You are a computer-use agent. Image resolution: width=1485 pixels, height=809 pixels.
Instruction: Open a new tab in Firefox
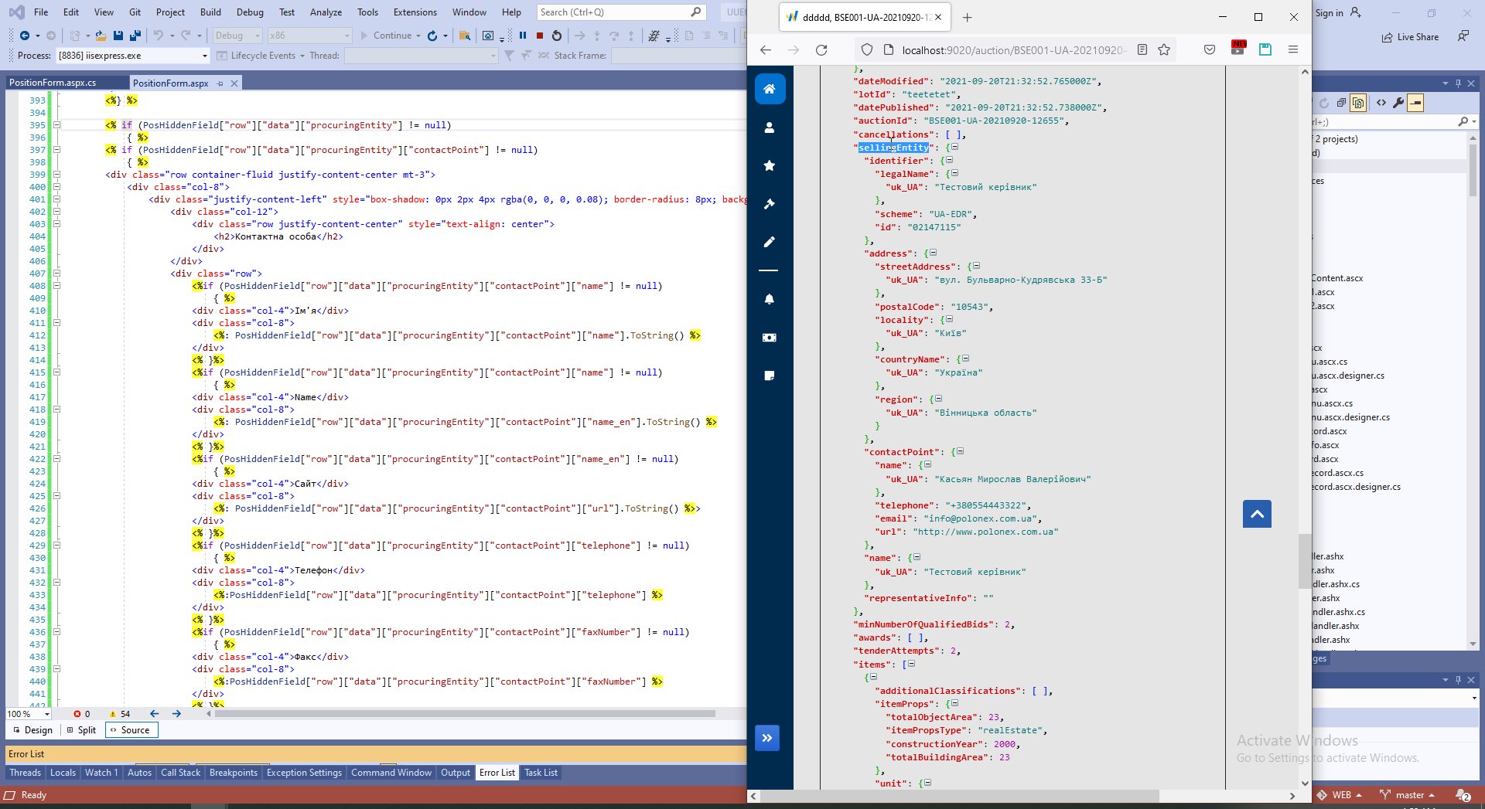click(x=967, y=17)
